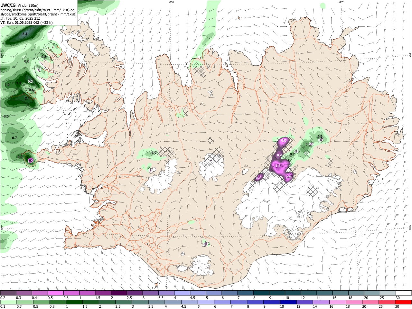The width and height of the screenshot is (412, 309).
Task: Select the 'slydda/snjókoma' legend description line
Action: [x=38, y=14]
